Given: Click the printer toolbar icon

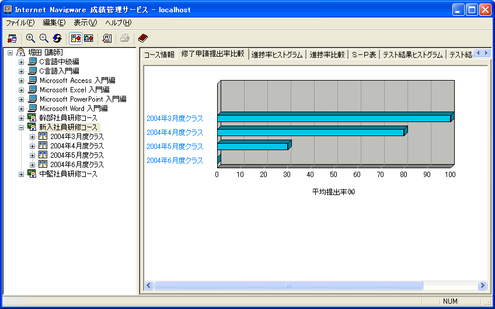Looking at the screenshot, I should pos(125,39).
